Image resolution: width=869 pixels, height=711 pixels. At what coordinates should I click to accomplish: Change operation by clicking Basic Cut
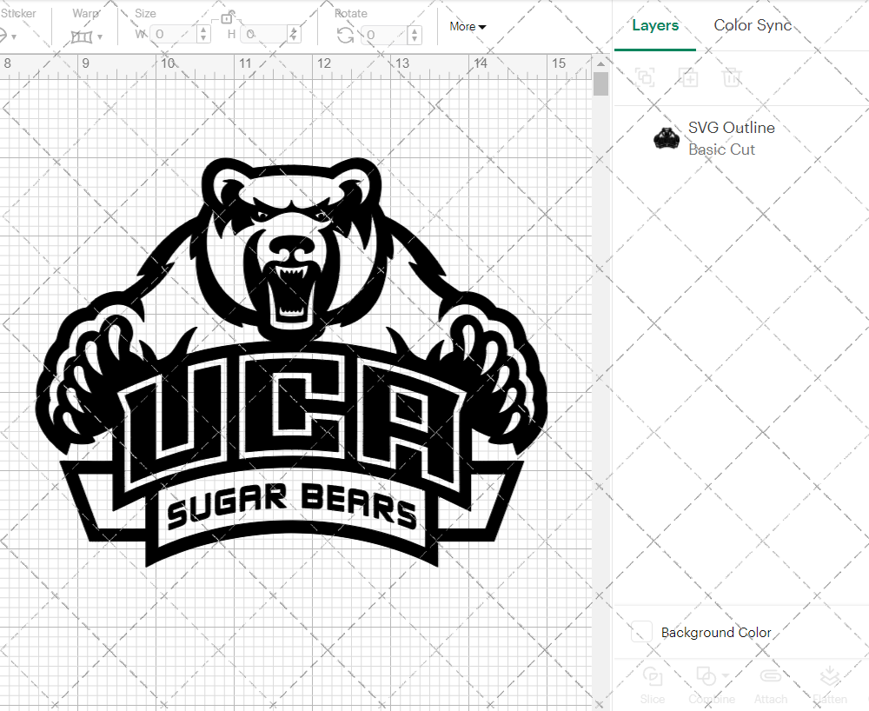tap(721, 150)
